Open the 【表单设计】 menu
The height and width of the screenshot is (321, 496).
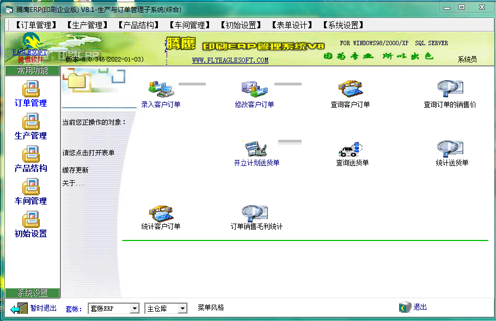[292, 25]
